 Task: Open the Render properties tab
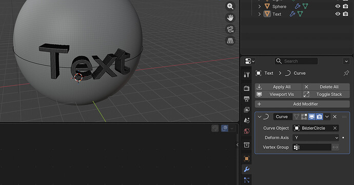[x=247, y=88]
